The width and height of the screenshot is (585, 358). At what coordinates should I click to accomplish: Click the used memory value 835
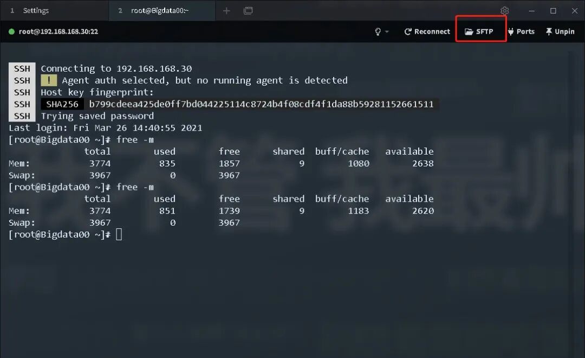(167, 164)
